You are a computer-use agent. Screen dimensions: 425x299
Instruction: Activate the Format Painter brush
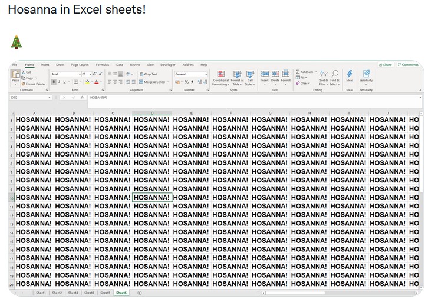24,84
